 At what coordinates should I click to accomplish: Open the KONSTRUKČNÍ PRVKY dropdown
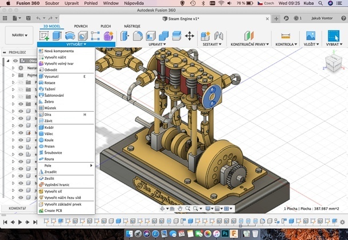click(249, 44)
